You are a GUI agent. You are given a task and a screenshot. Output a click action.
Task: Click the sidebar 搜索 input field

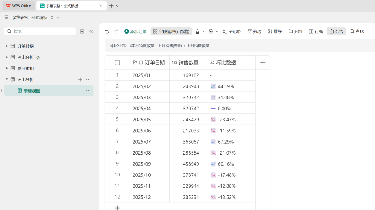pos(40,31)
